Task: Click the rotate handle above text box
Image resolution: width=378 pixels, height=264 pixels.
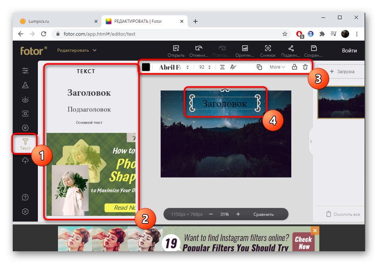Action: pyautogui.click(x=225, y=90)
